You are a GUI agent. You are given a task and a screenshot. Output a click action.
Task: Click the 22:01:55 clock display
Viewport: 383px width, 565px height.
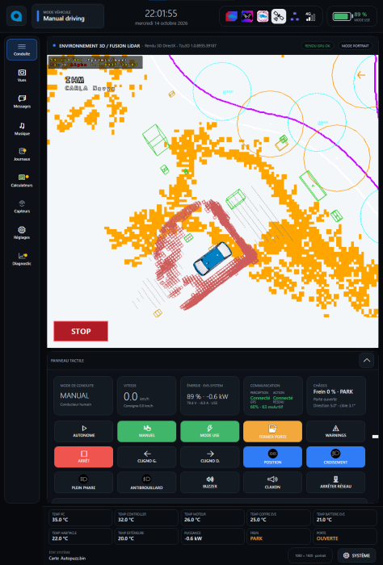(161, 14)
